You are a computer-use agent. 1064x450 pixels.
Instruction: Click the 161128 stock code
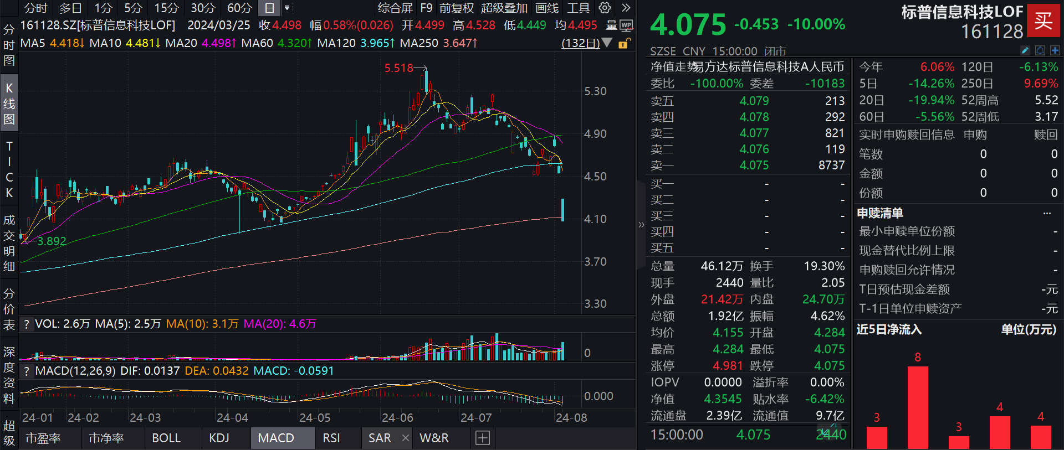click(992, 32)
